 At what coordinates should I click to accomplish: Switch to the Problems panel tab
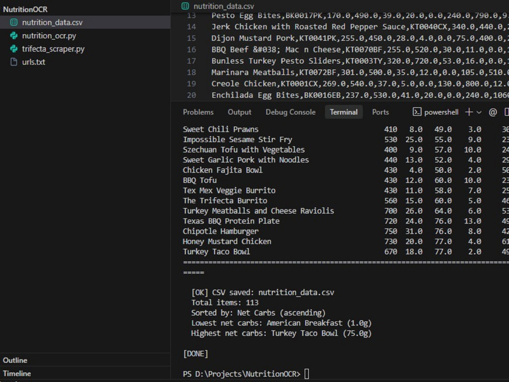pyautogui.click(x=199, y=112)
